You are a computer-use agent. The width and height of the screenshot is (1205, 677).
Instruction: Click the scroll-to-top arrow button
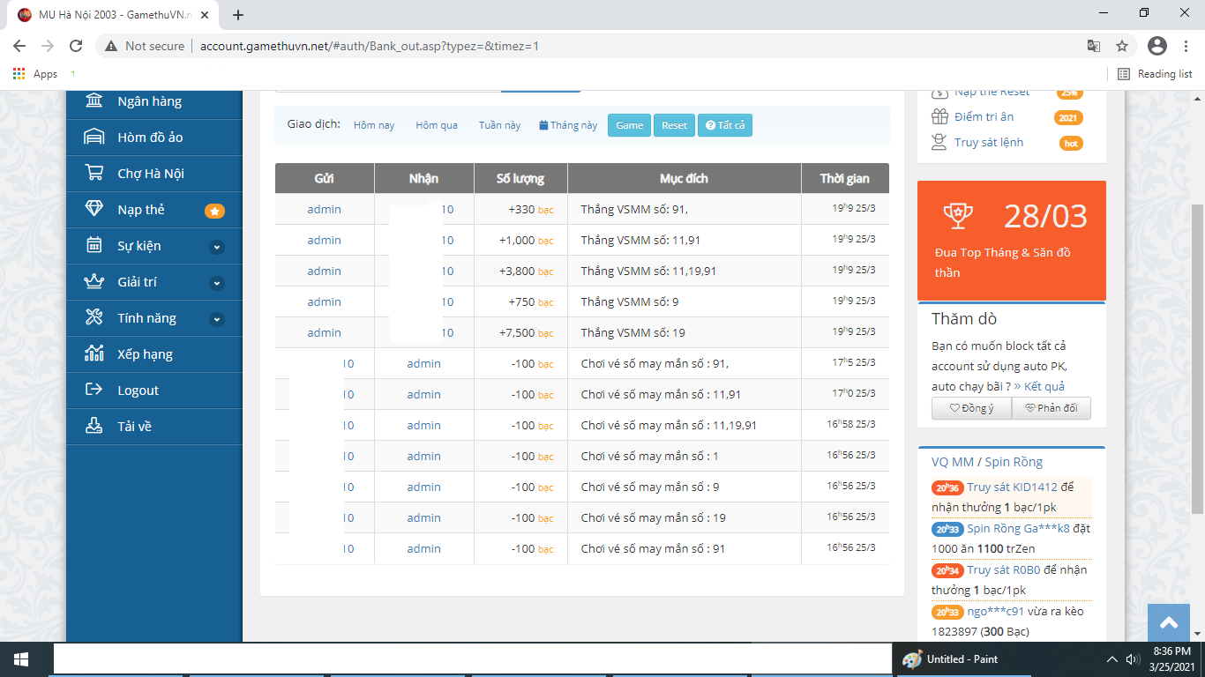coord(1169,623)
